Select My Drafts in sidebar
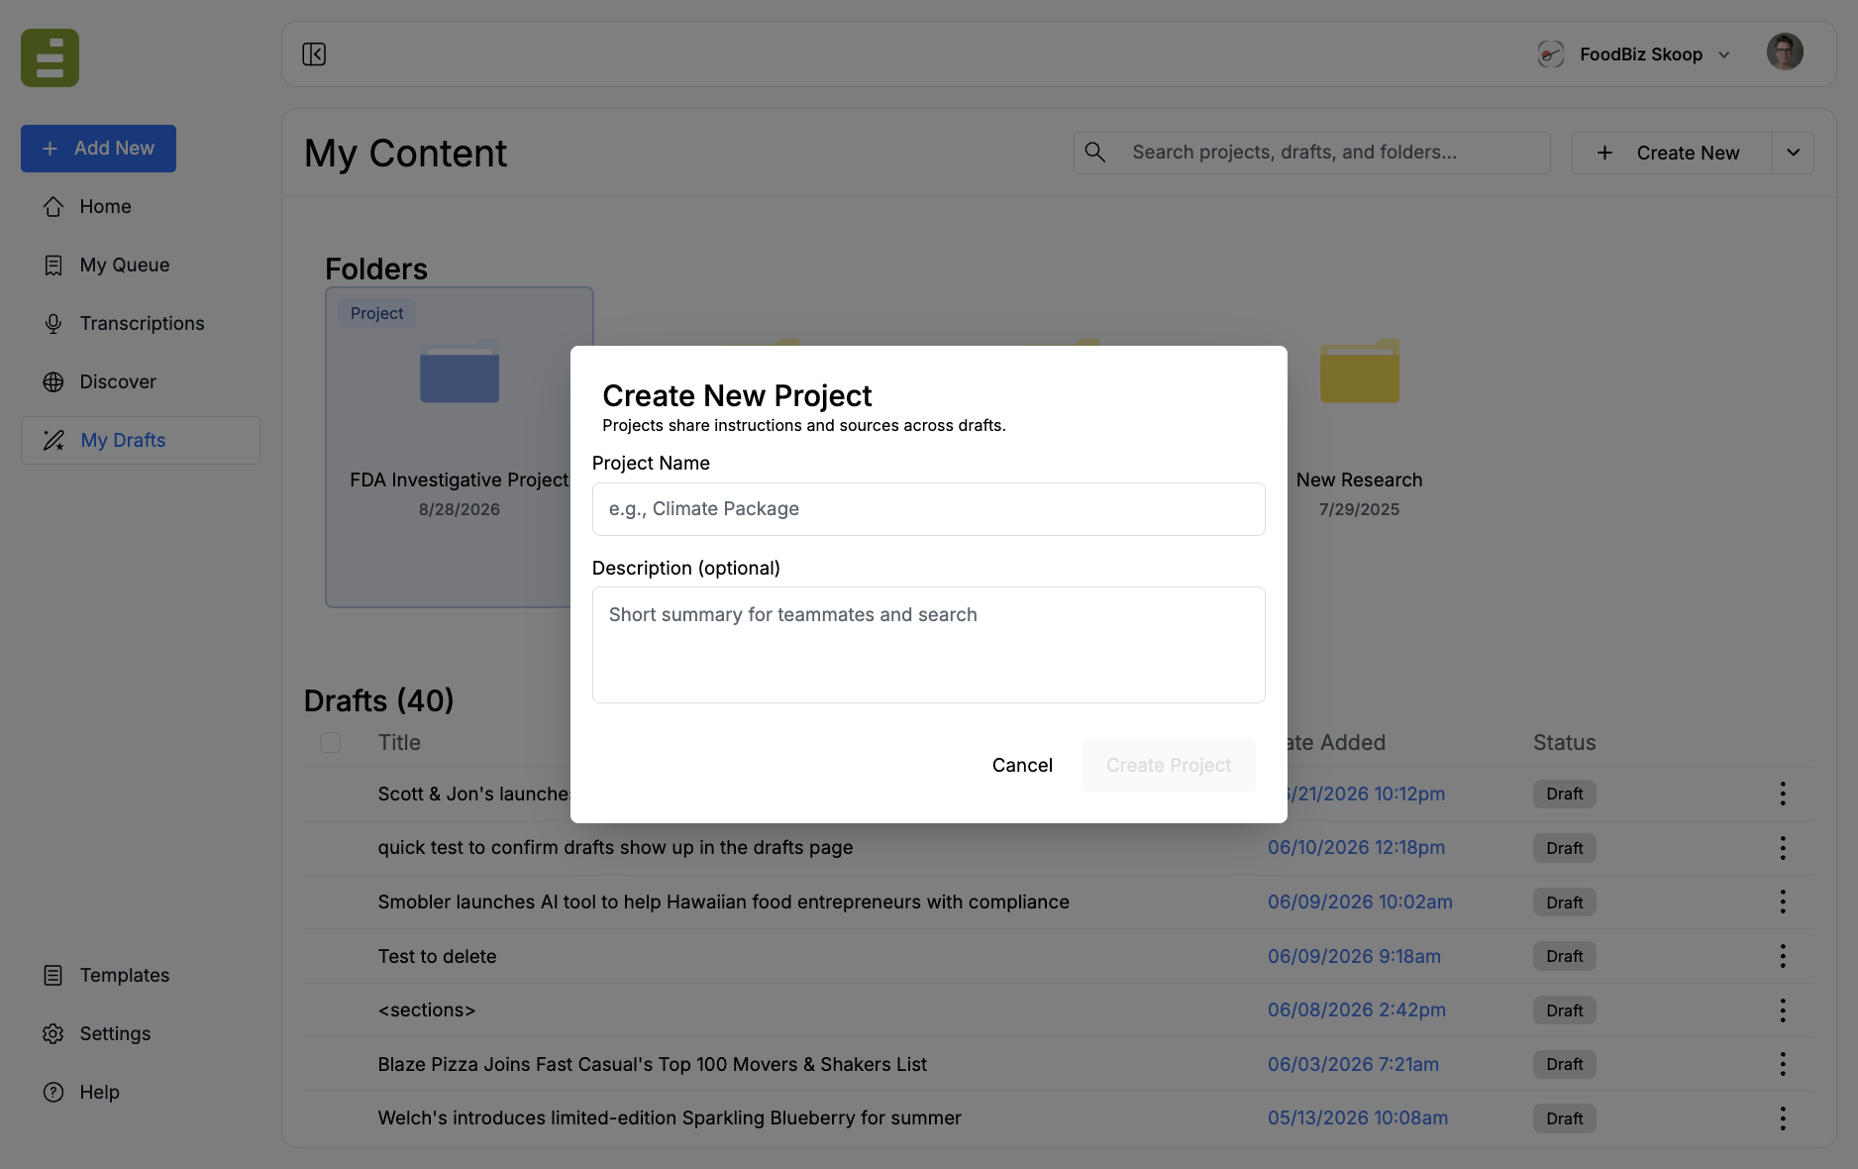Screen dimensions: 1858x1169 [x=141, y=440]
